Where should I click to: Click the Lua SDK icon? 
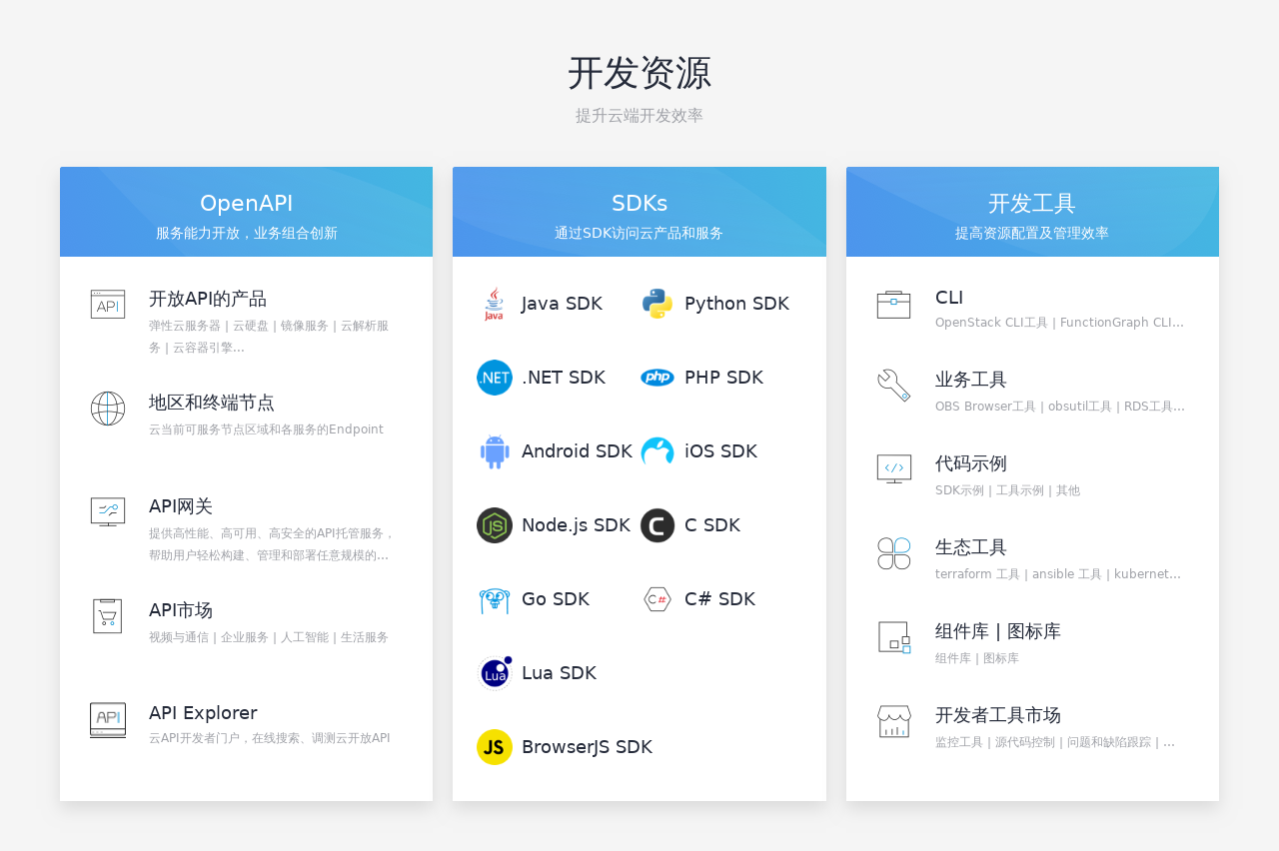[494, 672]
